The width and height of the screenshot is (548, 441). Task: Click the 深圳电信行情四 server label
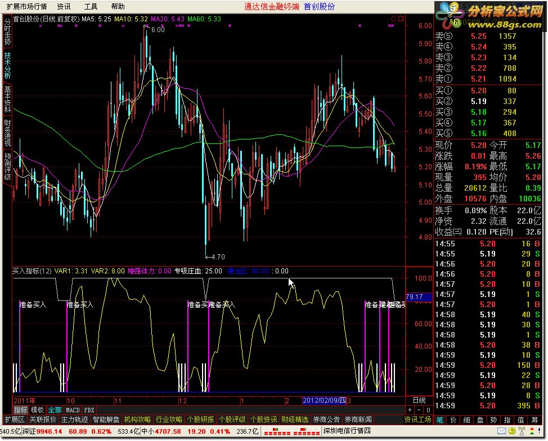(x=347, y=431)
